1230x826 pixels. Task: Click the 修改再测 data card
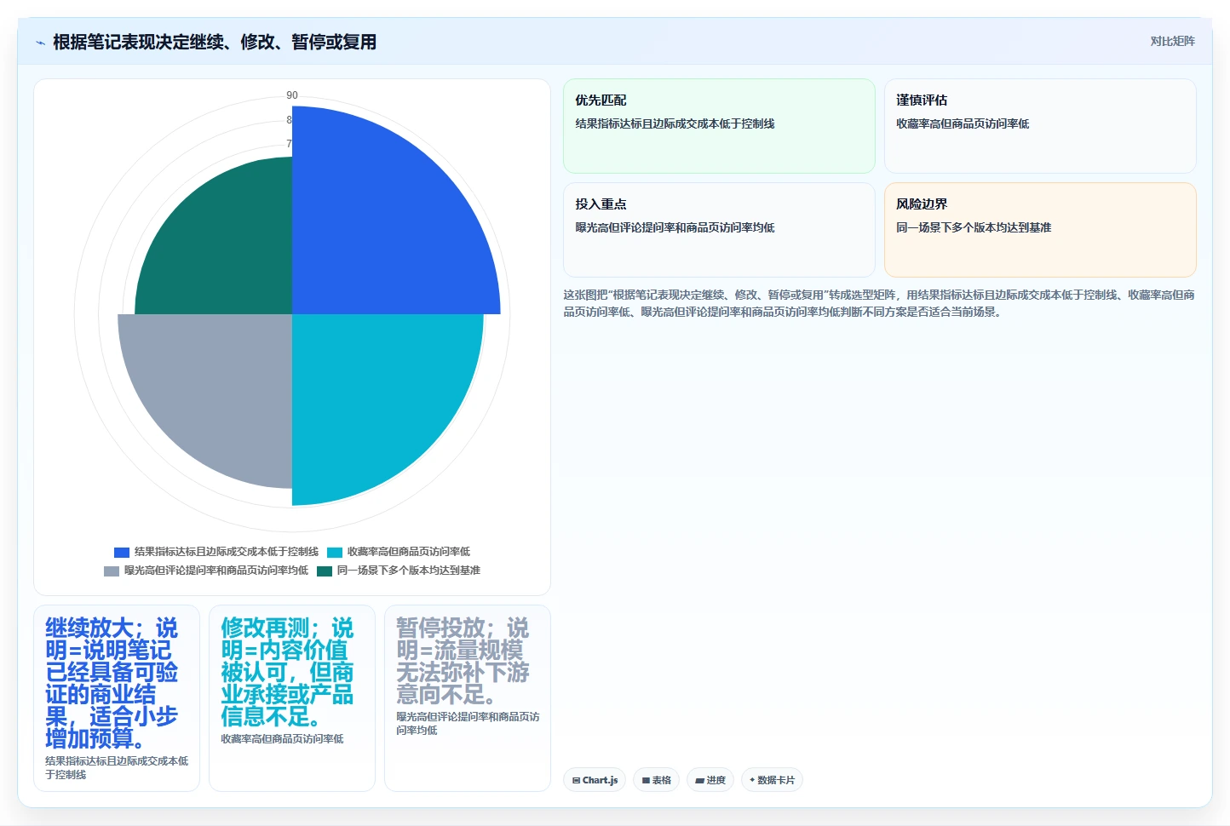(292, 698)
